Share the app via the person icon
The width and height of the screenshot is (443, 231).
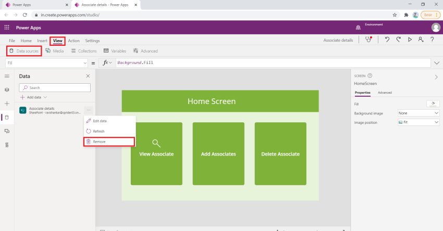[421, 40]
